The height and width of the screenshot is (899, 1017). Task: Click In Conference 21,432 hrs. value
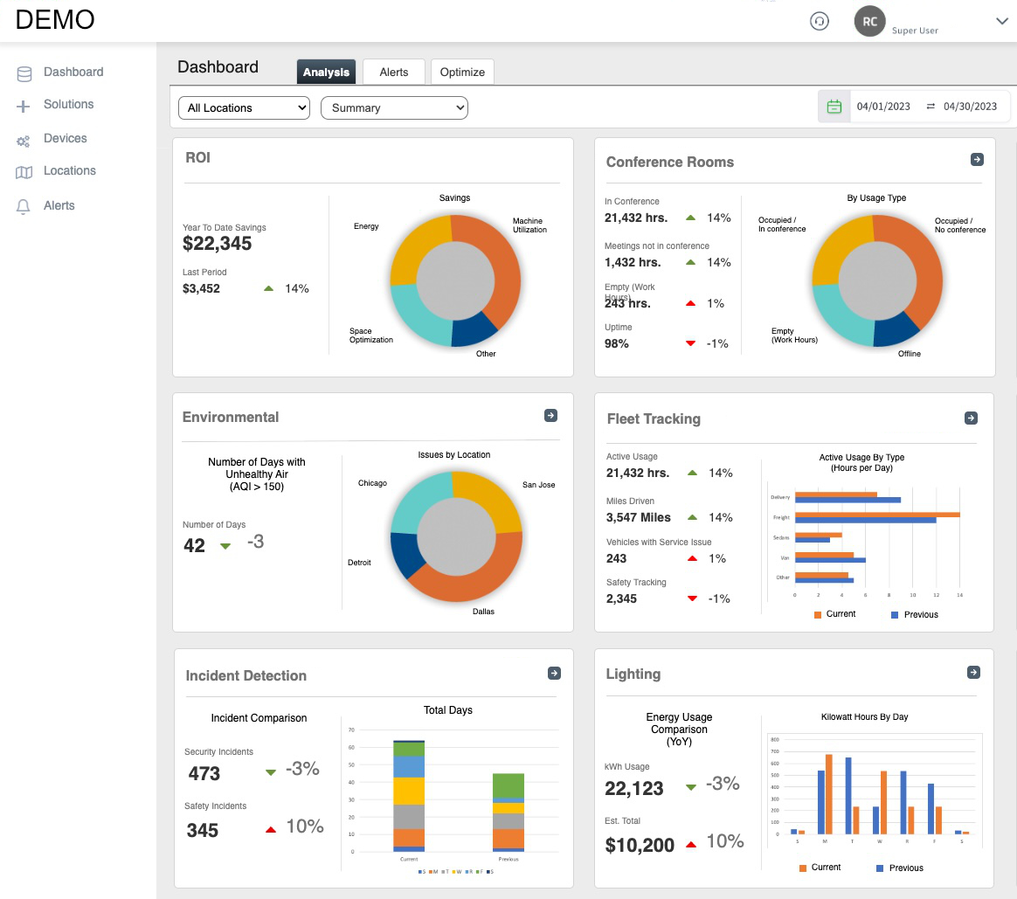tap(636, 218)
